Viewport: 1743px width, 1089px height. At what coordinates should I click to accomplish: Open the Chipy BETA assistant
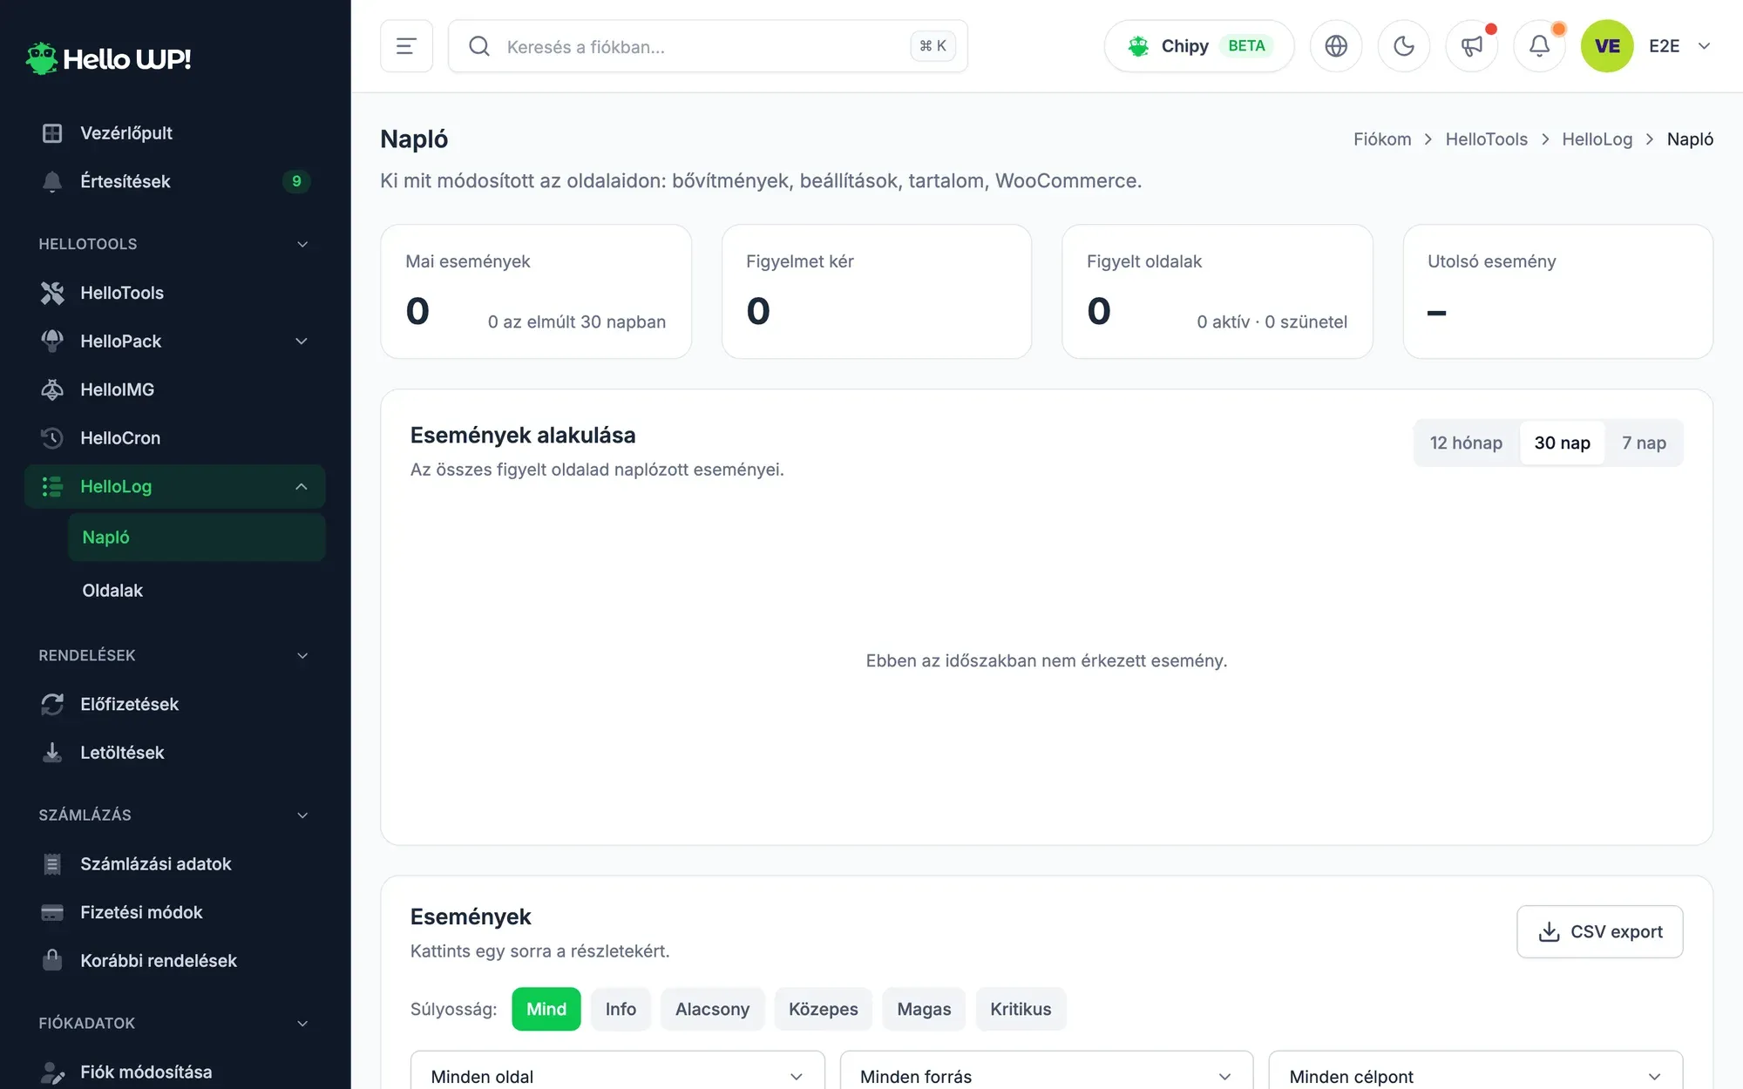[x=1199, y=46]
